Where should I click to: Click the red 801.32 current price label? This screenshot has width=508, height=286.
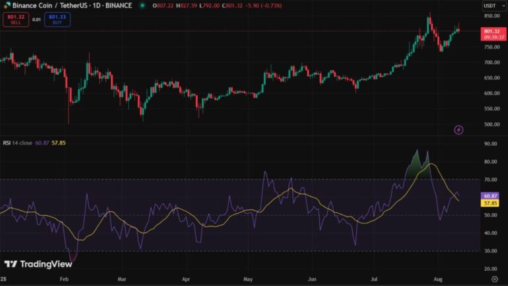[x=493, y=34]
